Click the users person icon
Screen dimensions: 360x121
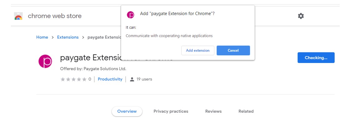[x=132, y=80]
